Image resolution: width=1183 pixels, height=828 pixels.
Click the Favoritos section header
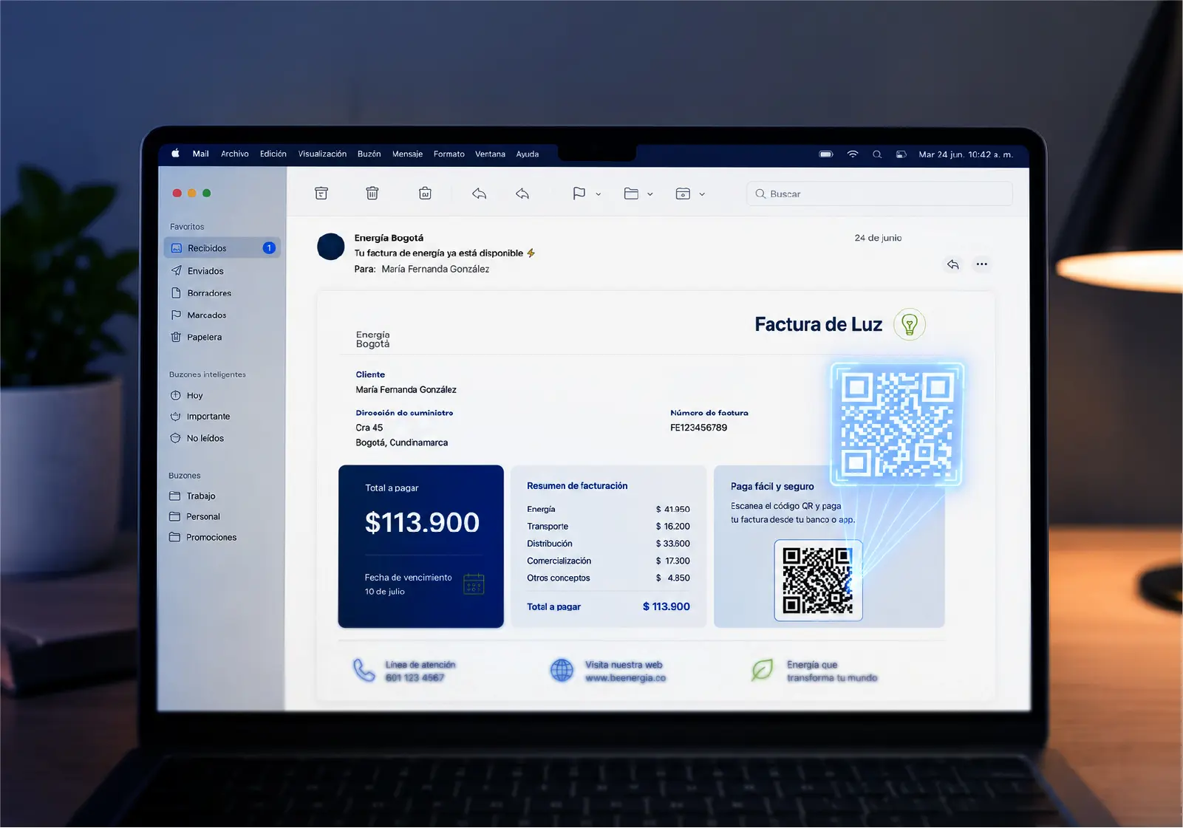(187, 227)
